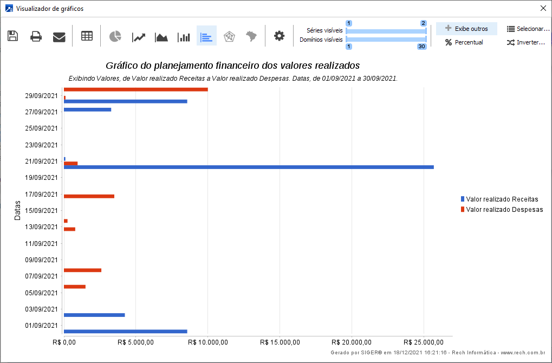Select legend text Valor realizado Receitas
The image size is (552, 363).
tap(502, 199)
